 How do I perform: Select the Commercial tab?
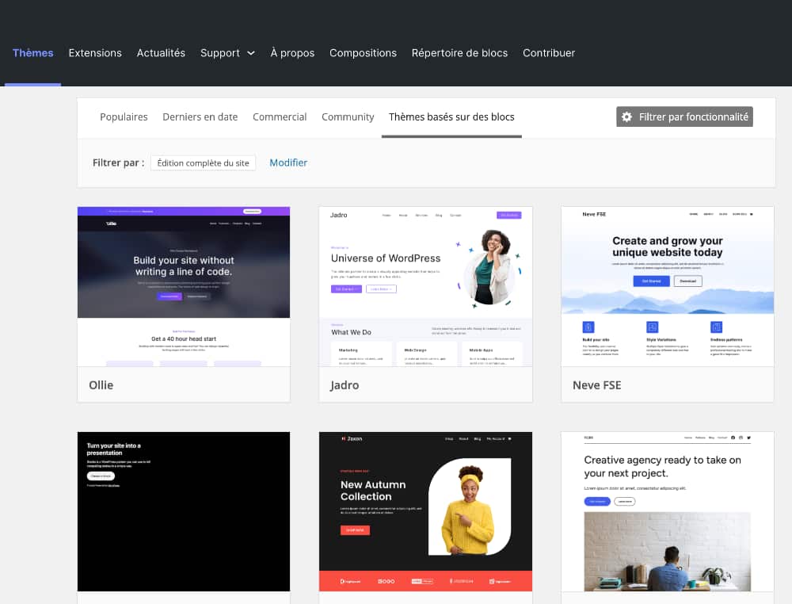pos(280,117)
